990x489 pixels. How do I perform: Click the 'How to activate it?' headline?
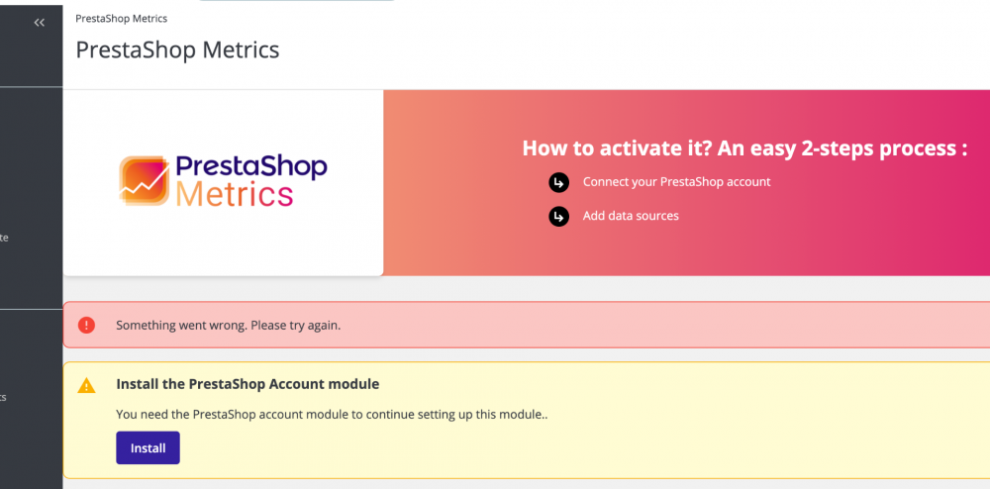[x=745, y=148]
